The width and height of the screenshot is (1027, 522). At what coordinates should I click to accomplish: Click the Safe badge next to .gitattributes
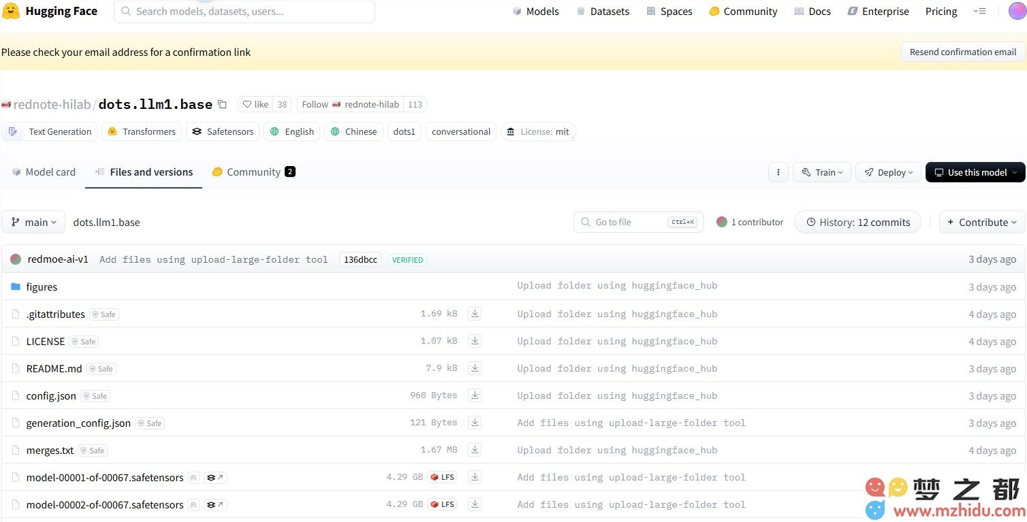pos(104,314)
